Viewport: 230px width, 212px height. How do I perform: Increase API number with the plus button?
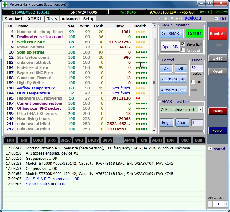tap(226, 204)
